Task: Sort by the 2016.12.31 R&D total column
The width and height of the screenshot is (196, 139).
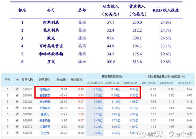Action: click(x=112, y=83)
